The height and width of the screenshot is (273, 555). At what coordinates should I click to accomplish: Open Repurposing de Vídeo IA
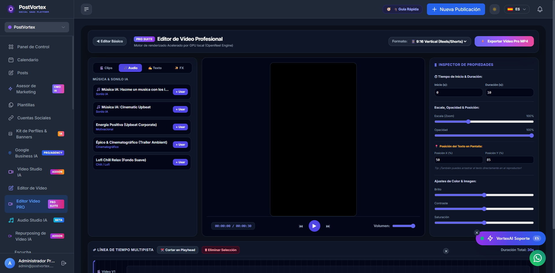pos(36,236)
